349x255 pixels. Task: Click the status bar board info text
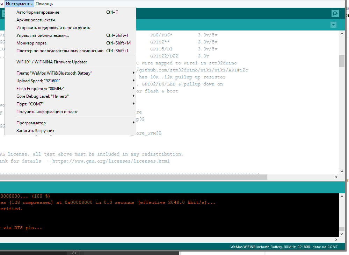pyautogui.click(x=284, y=247)
